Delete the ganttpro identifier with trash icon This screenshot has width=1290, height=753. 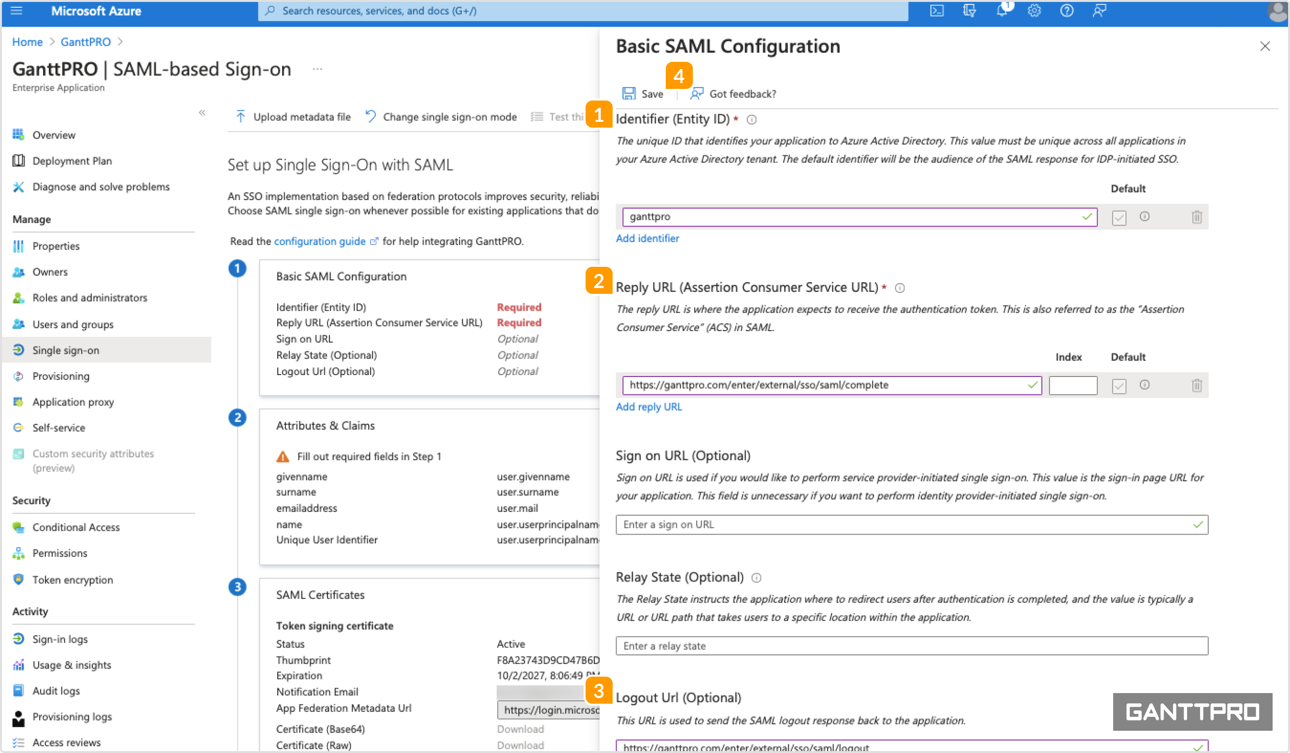tap(1196, 217)
